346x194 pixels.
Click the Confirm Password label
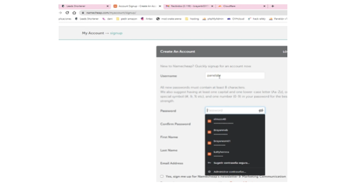coord(175,124)
